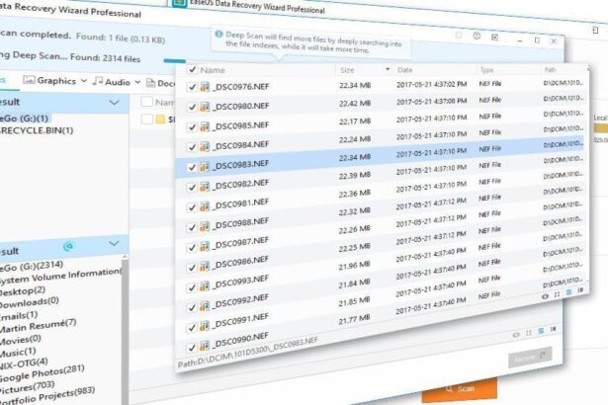Click the file icon beside _DSC0993.NEF

205,287
